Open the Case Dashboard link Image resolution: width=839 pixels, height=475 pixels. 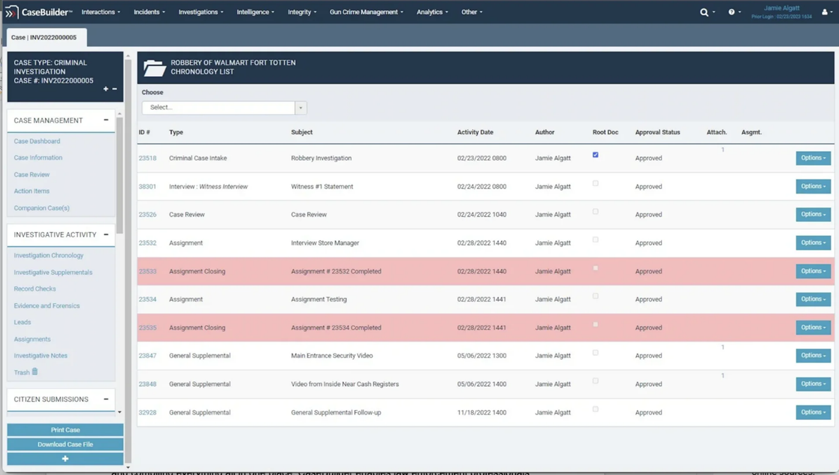coord(37,142)
